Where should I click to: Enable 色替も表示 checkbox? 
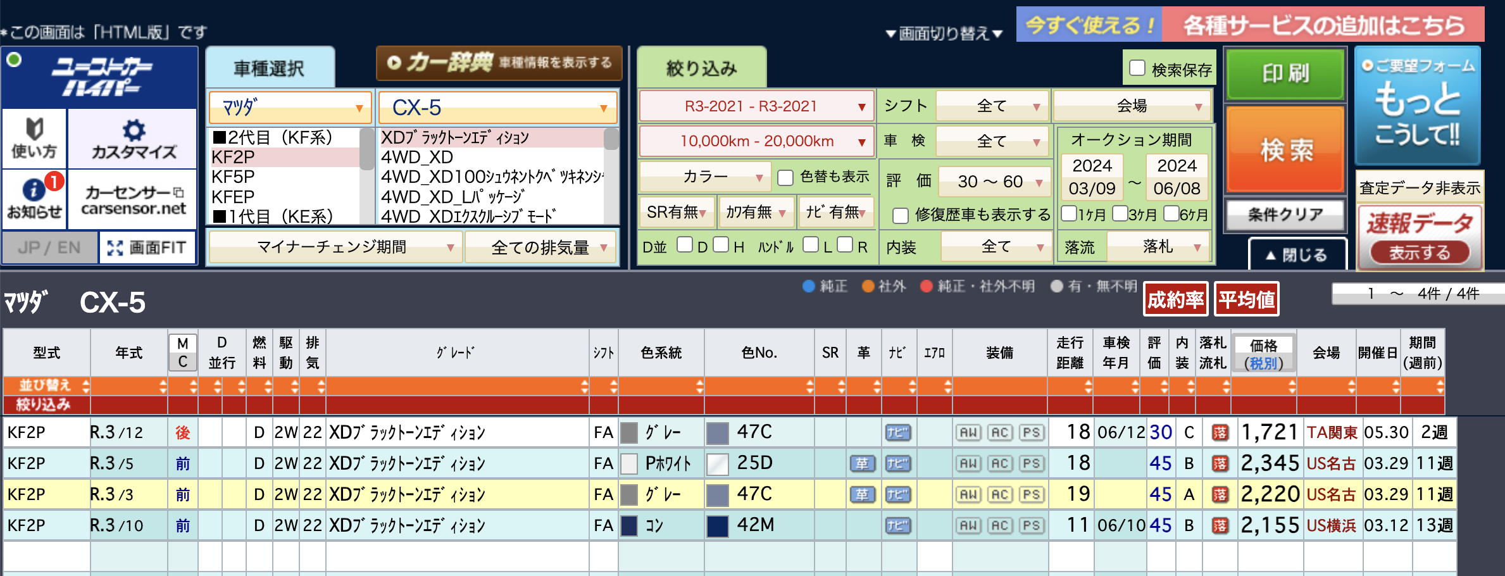click(x=785, y=178)
